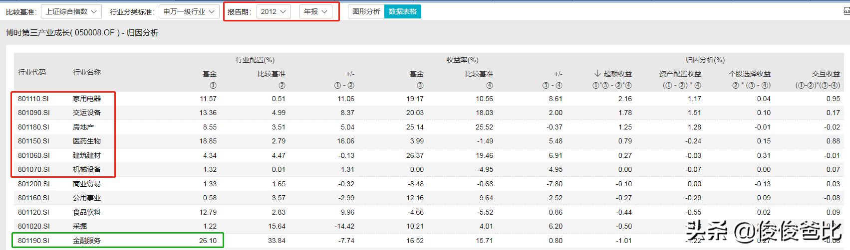The width and height of the screenshot is (850, 250).
Task: Click the 公用事业 industry name
Action: (x=87, y=198)
